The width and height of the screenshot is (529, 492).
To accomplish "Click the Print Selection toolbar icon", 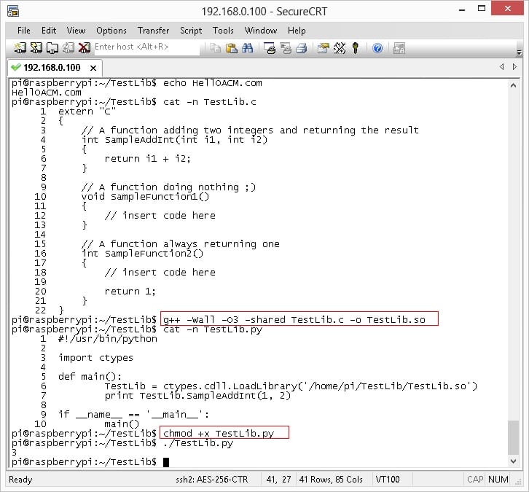I will (x=286, y=48).
